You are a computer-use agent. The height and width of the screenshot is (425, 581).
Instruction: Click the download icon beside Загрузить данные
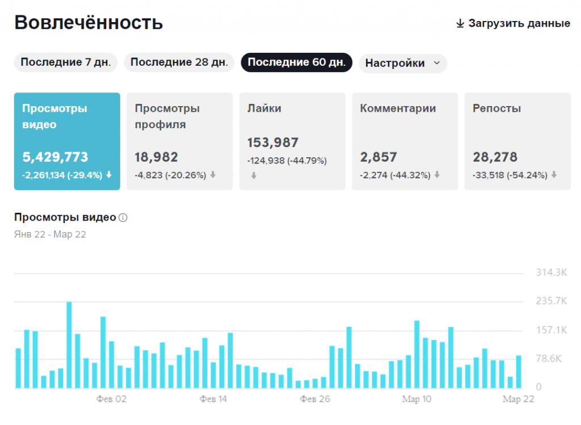pos(460,23)
